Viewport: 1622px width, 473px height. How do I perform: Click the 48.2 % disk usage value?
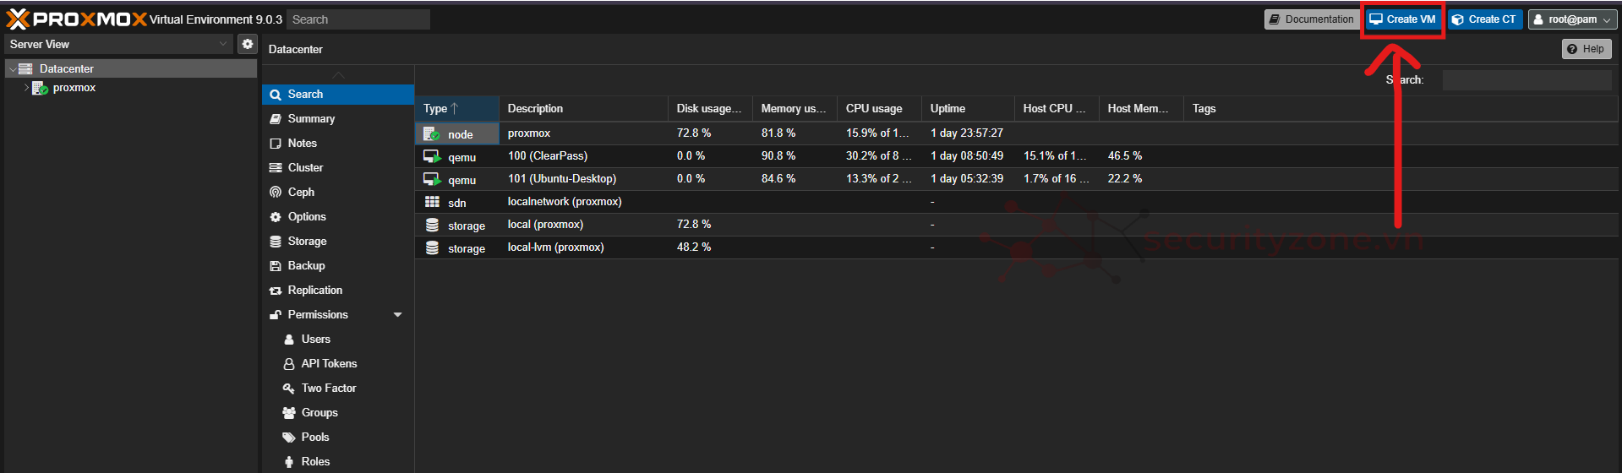(694, 247)
